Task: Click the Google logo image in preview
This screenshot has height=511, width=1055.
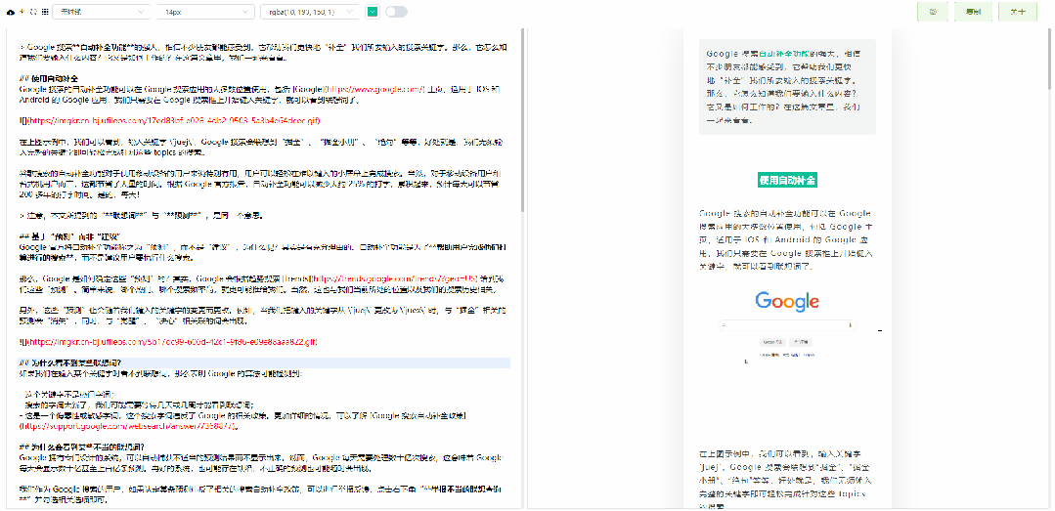Action: coord(787,301)
